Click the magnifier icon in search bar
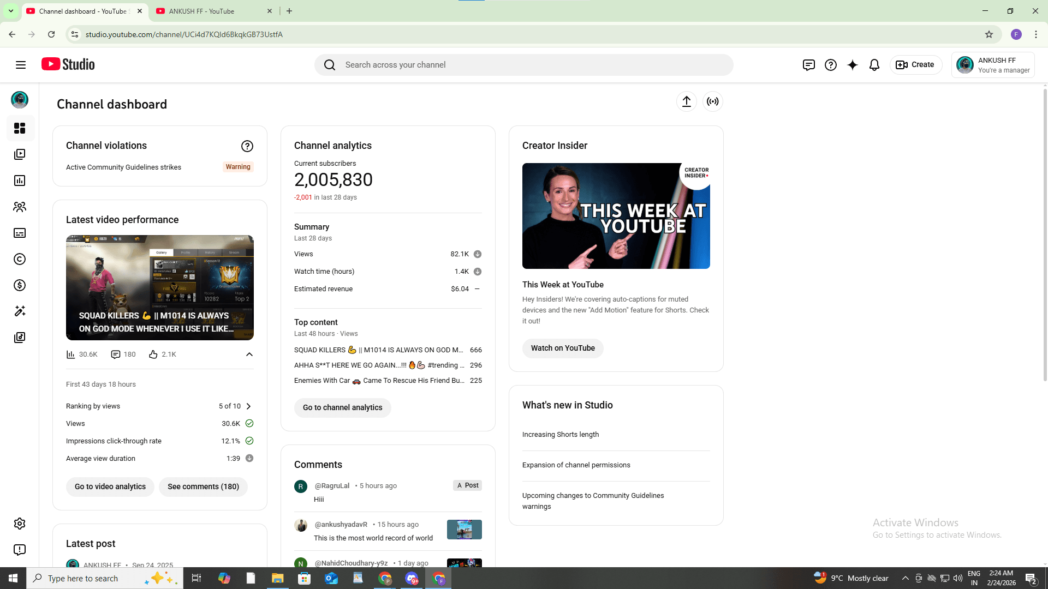The height and width of the screenshot is (589, 1048). pos(330,65)
